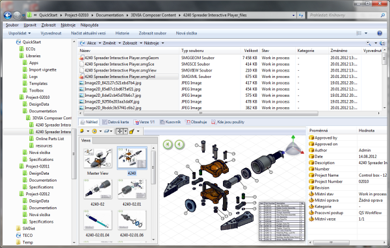
Task: Expand dropdown arrow next to pan tool
Action: click(x=125, y=131)
